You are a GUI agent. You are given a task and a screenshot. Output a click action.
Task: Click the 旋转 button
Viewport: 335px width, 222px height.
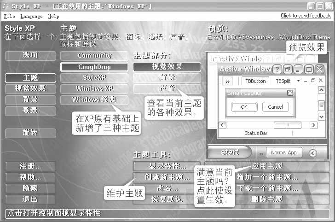pos(30,133)
